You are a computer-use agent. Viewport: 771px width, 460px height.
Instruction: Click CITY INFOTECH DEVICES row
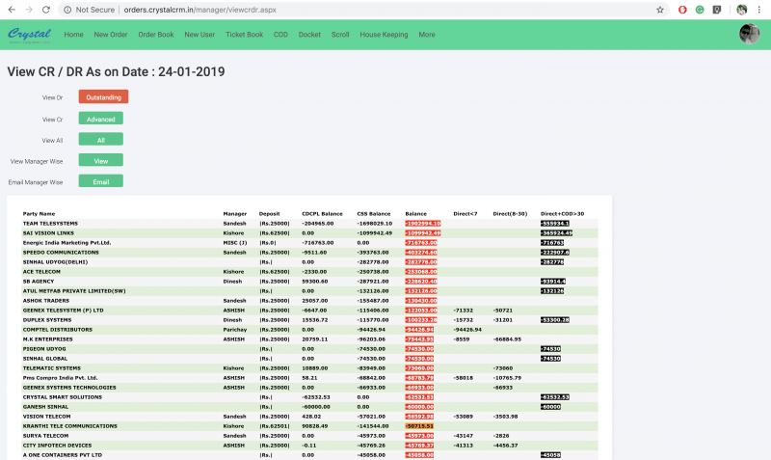[x=309, y=446]
